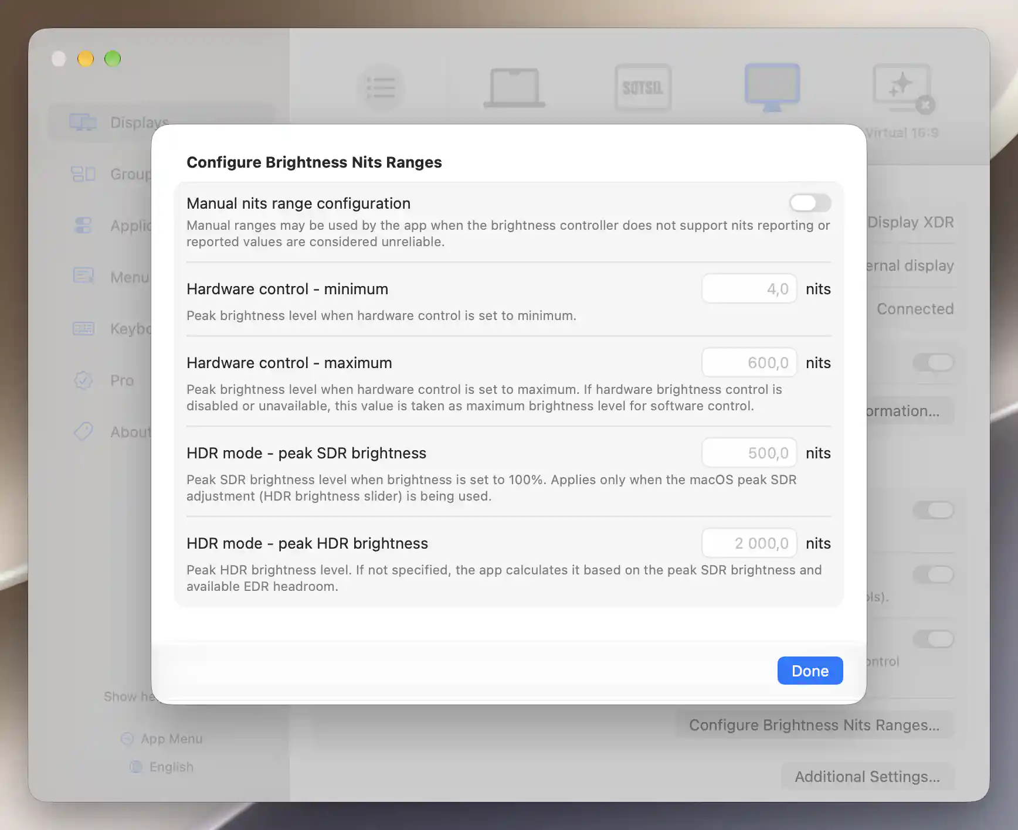This screenshot has width=1018, height=830.
Task: Select Pro checkmark badge icon in sidebar
Action: point(83,380)
